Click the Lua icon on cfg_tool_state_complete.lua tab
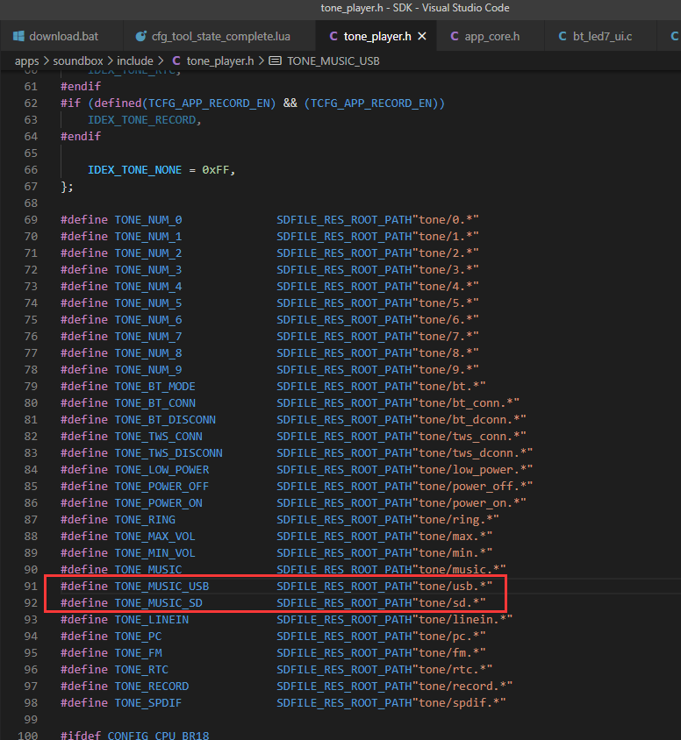681x740 pixels. (x=140, y=36)
